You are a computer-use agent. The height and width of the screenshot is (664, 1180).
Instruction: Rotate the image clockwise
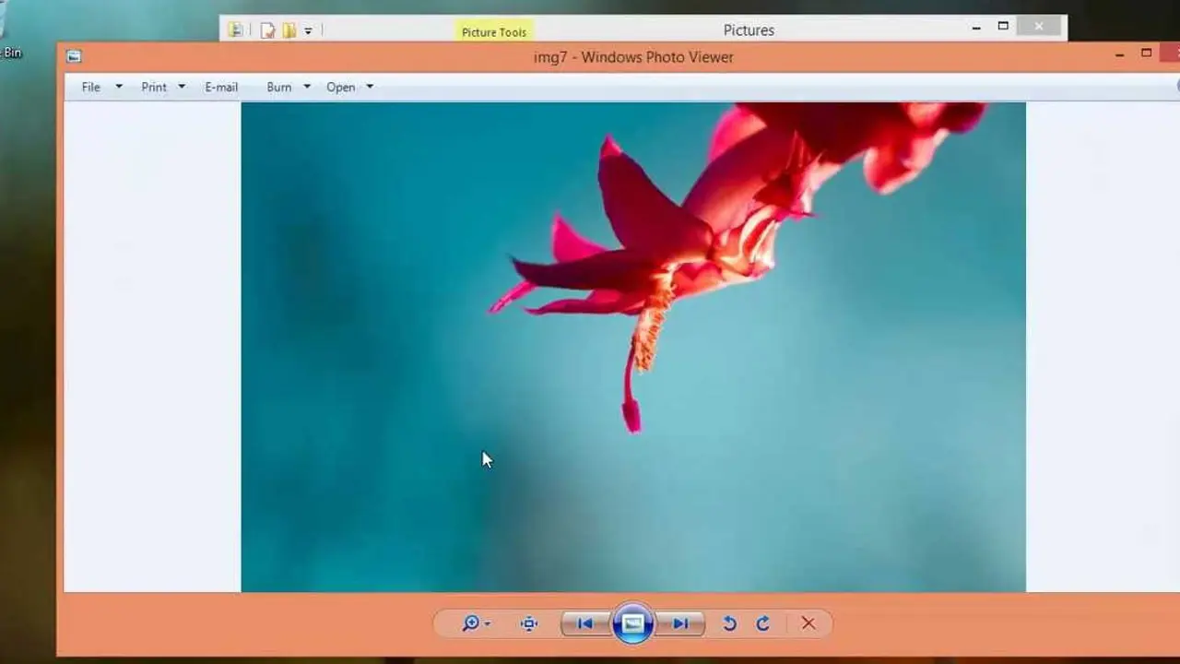point(762,624)
